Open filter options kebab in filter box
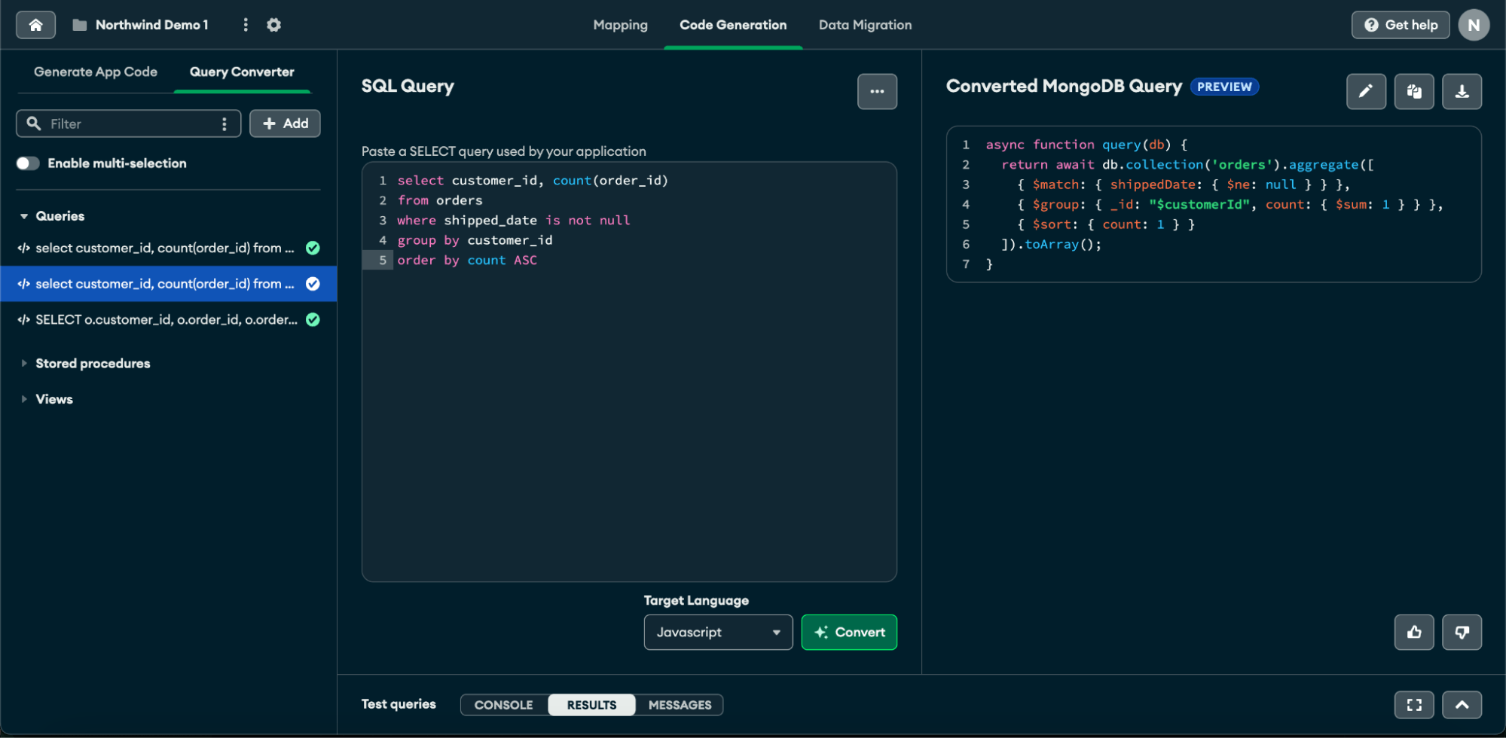1506x738 pixels. pyautogui.click(x=225, y=124)
